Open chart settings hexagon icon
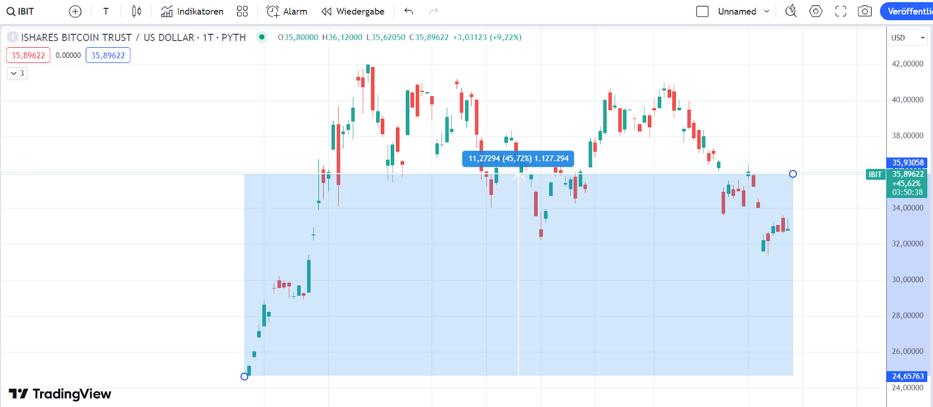This screenshot has width=933, height=407. pyautogui.click(x=816, y=11)
